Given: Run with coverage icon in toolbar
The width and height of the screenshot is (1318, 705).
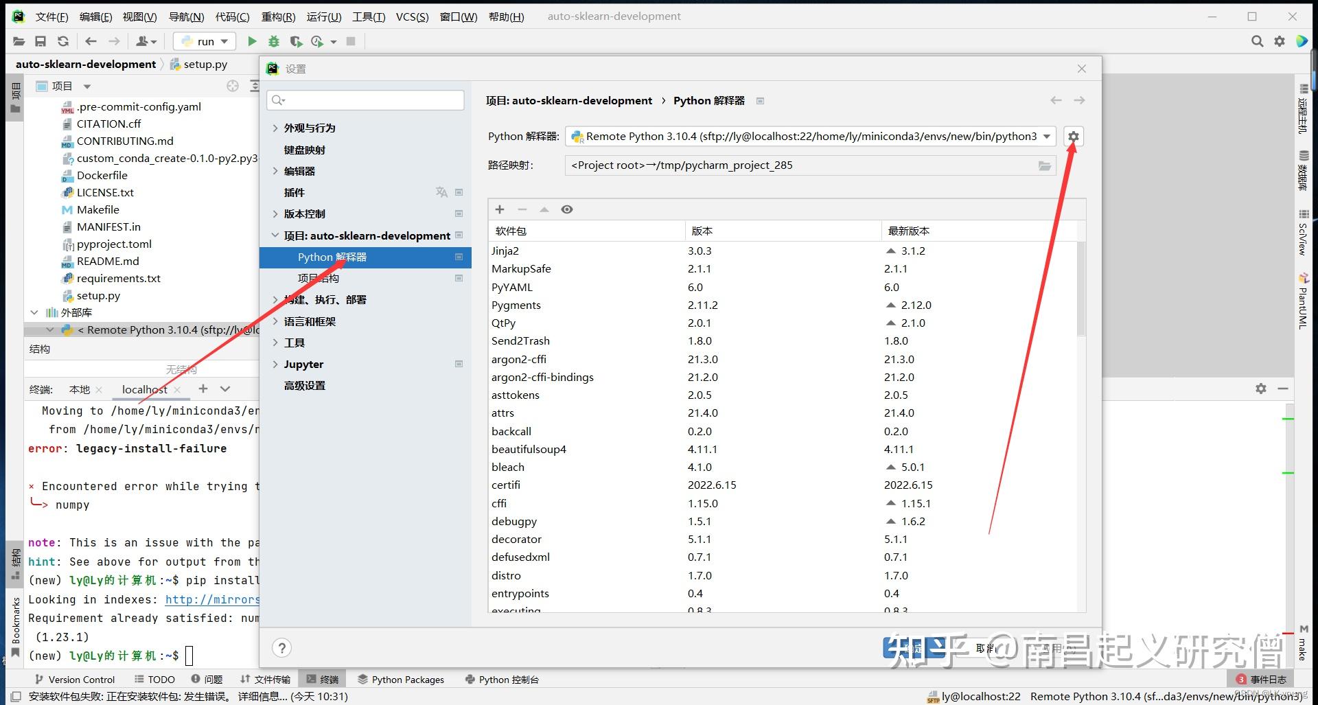Looking at the screenshot, I should [x=296, y=41].
